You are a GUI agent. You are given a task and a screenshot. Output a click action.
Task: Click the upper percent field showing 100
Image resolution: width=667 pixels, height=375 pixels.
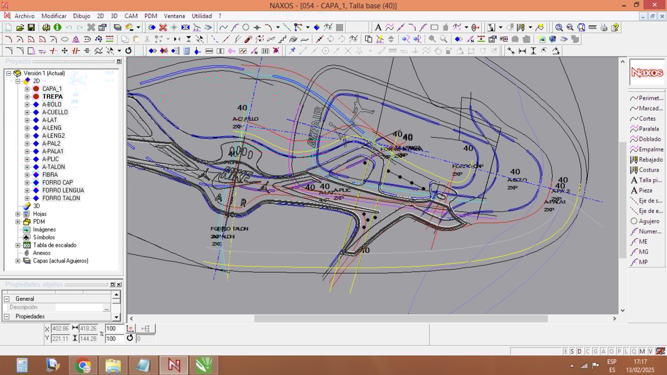[x=114, y=329]
